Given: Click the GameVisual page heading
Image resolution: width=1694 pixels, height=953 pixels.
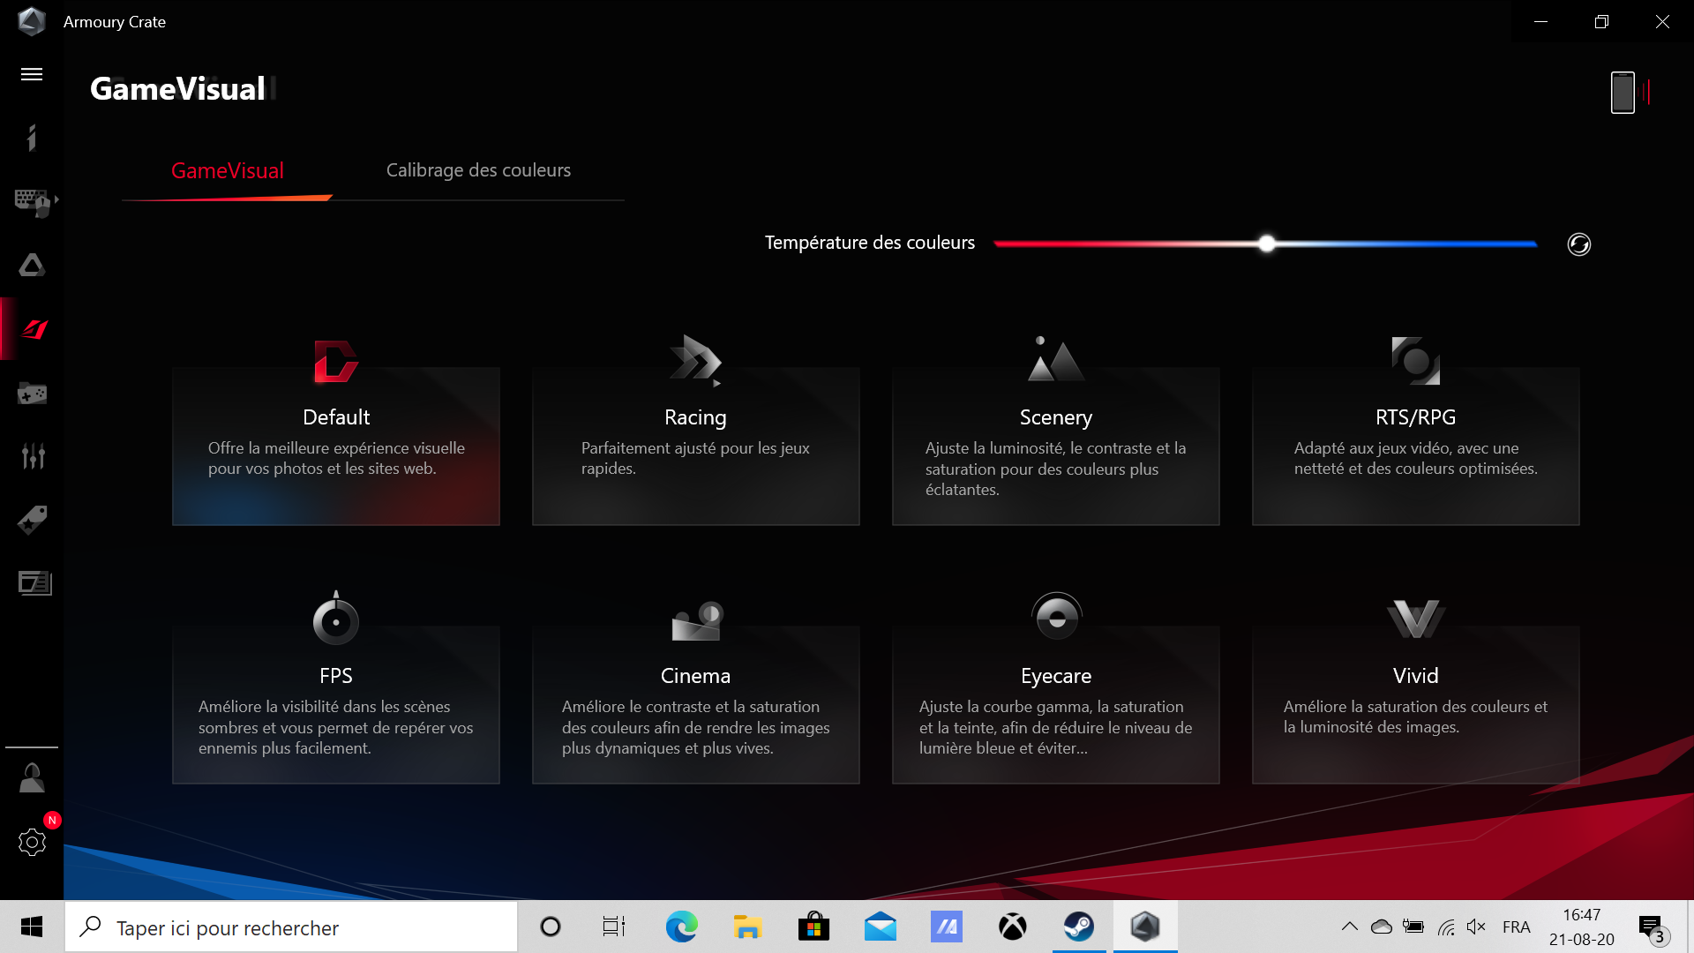Looking at the screenshot, I should [x=177, y=89].
